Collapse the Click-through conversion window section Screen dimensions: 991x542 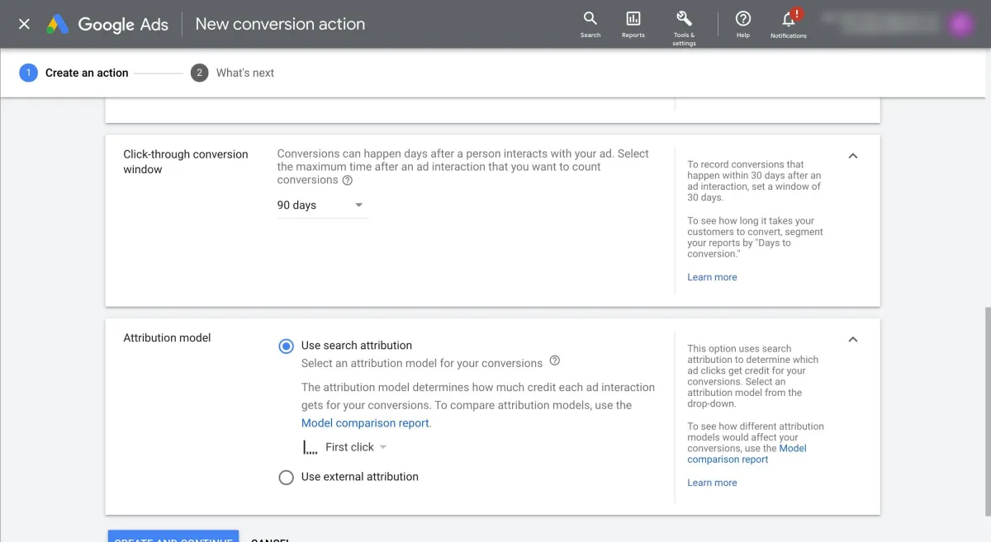pyautogui.click(x=853, y=155)
